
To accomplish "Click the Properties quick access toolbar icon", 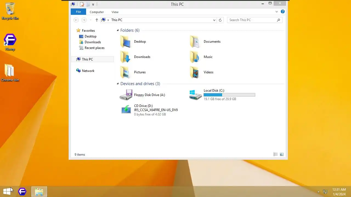I will click(82, 4).
